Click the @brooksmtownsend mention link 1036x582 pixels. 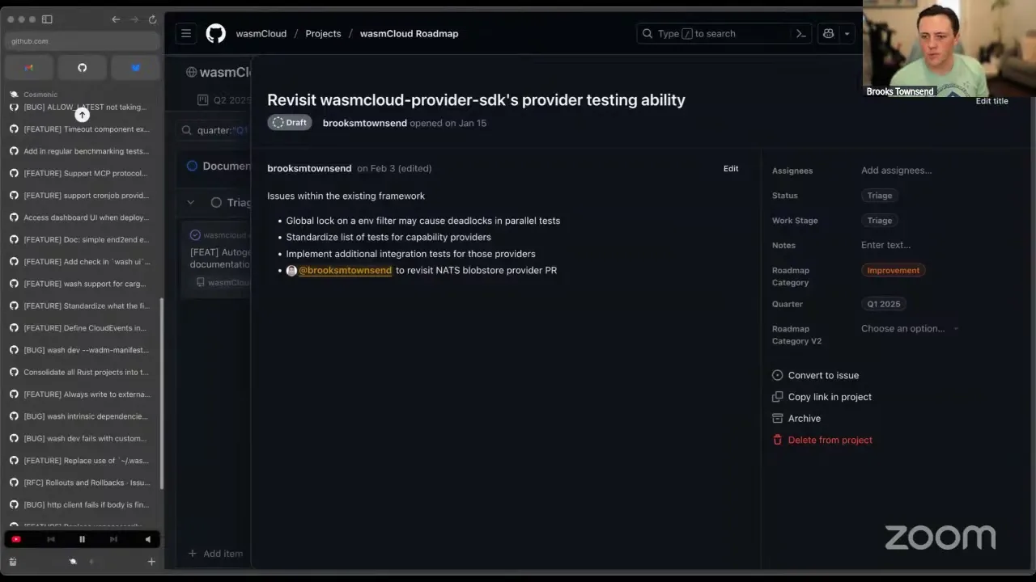(x=345, y=271)
